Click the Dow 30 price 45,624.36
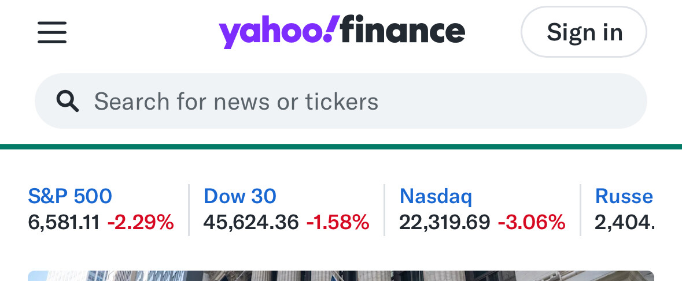The image size is (682, 281). pyautogui.click(x=251, y=222)
